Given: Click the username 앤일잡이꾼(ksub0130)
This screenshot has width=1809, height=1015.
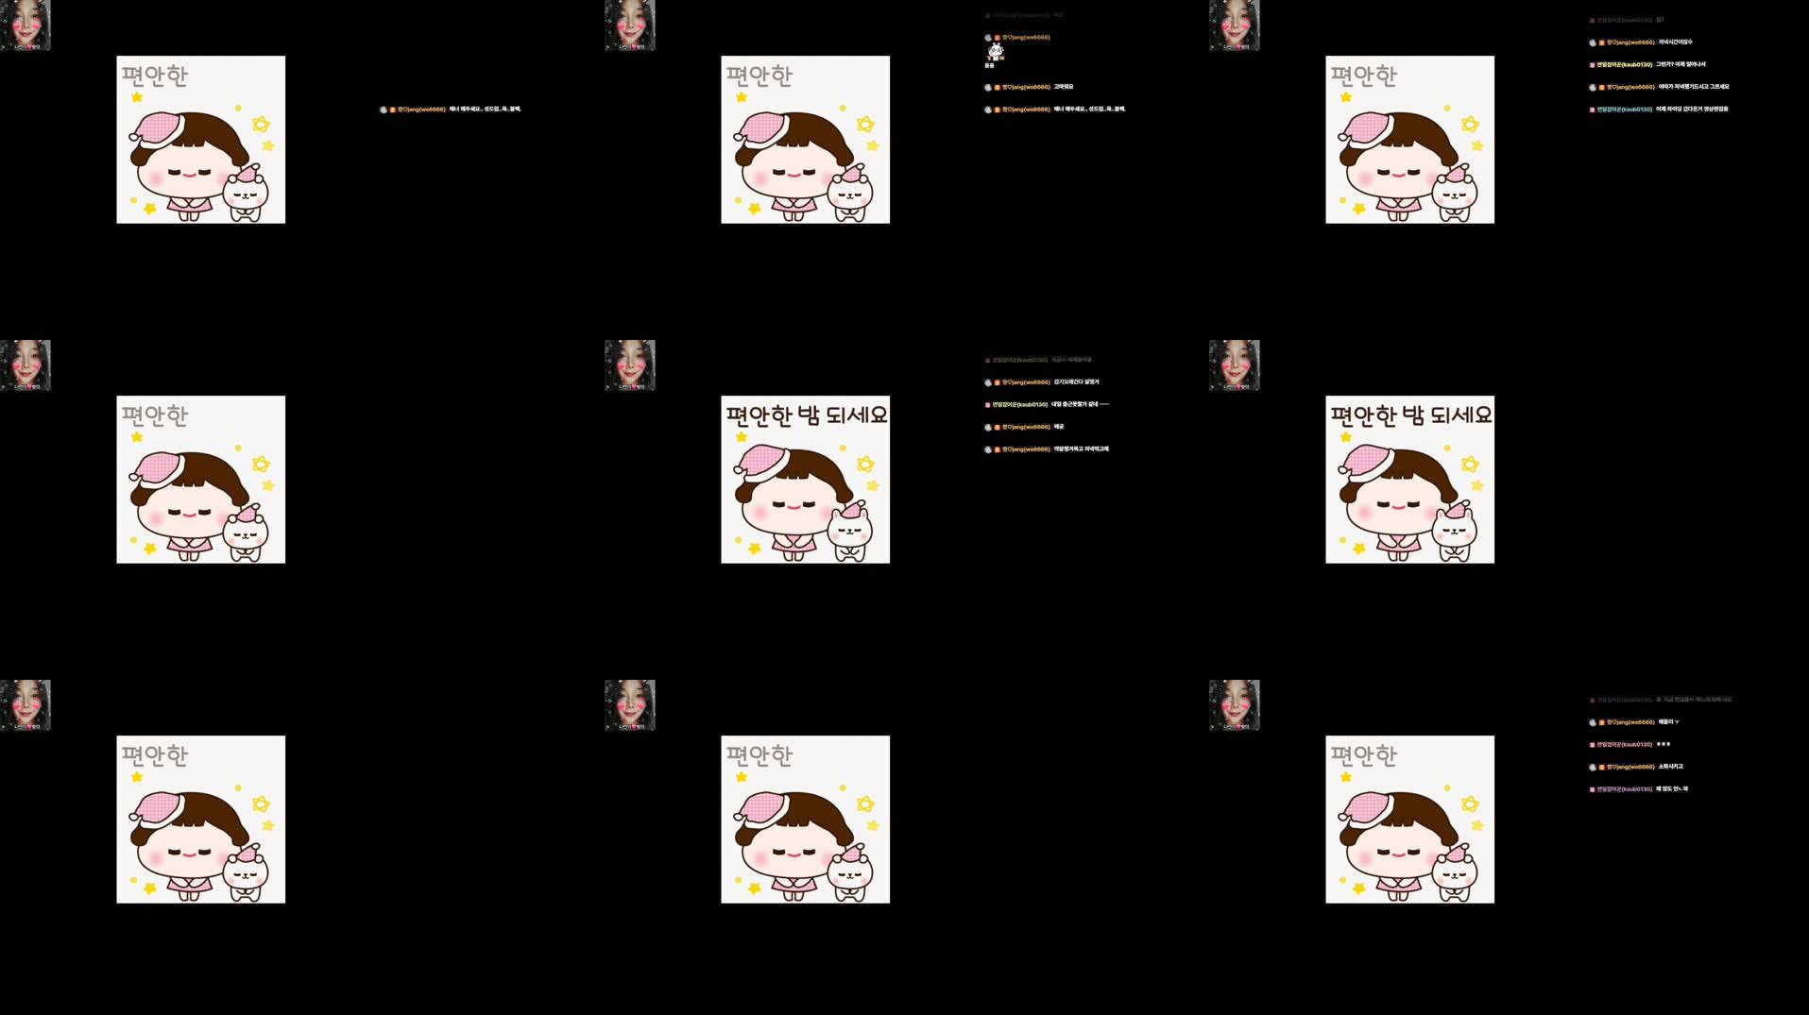Looking at the screenshot, I should 1627,65.
